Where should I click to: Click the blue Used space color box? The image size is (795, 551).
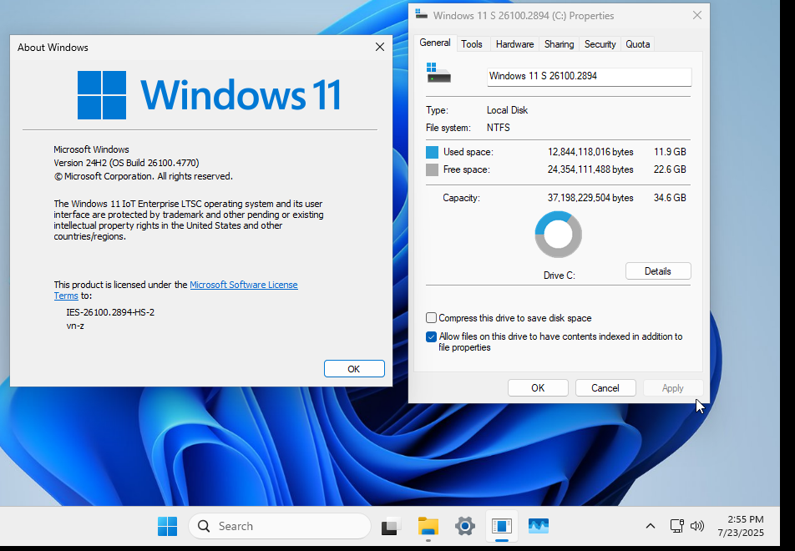(432, 152)
